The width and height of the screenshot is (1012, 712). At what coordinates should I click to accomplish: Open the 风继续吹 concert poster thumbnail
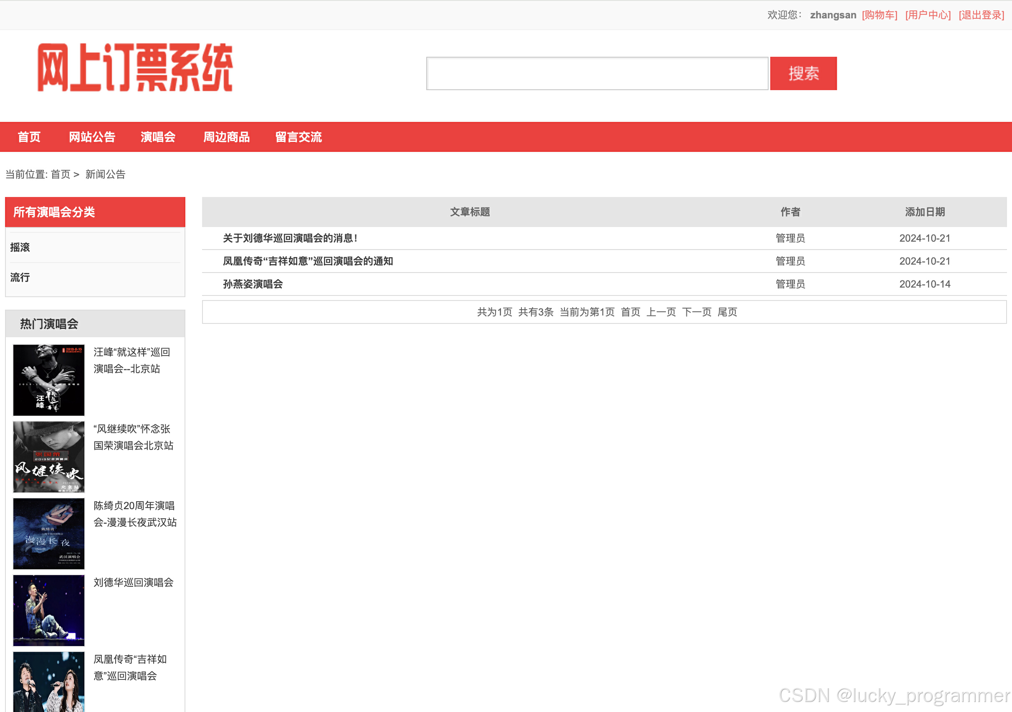click(48, 457)
